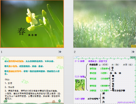Select slide 1 thumbnail titled 春

pyautogui.click(x=32, y=24)
